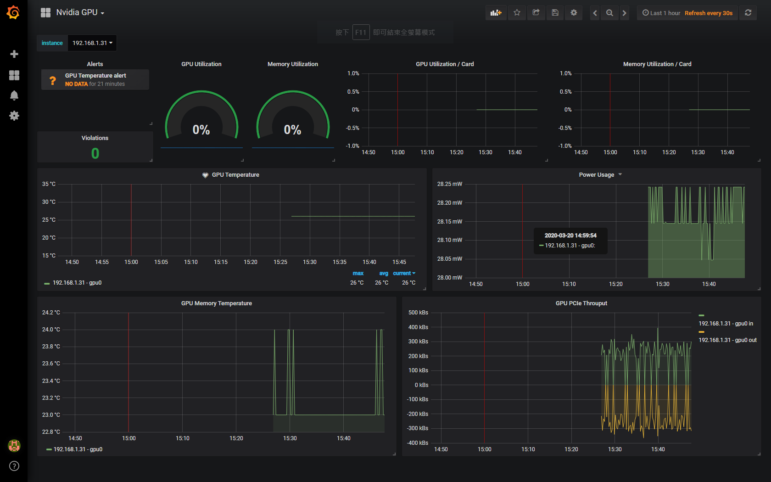
Task: Open the Dashboards grid icon in sidebar
Action: (x=14, y=75)
